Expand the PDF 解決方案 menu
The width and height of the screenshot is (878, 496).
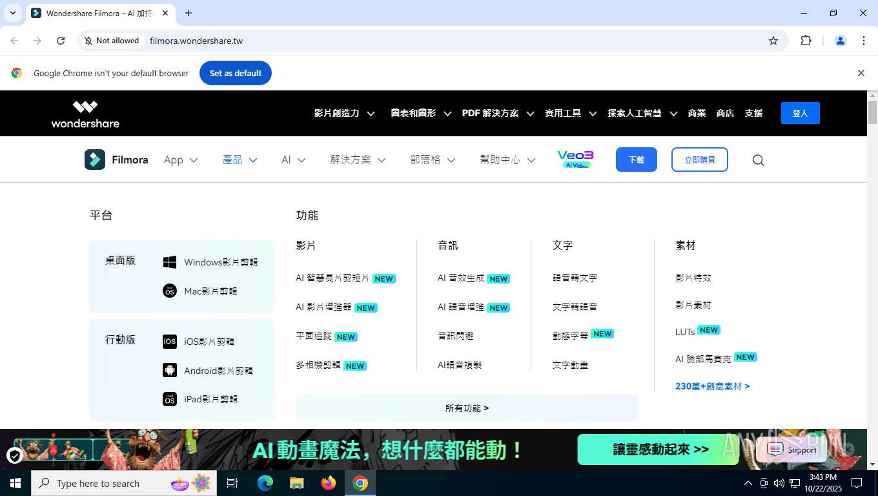click(x=498, y=113)
